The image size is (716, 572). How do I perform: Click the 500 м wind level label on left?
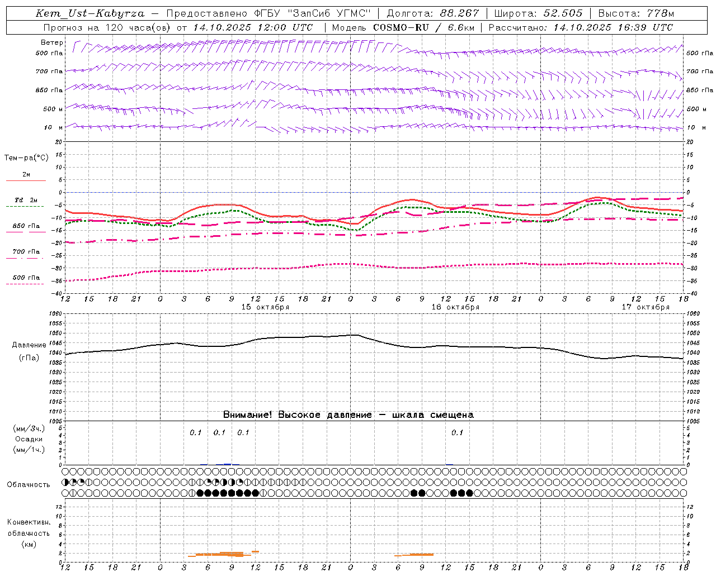[53, 109]
